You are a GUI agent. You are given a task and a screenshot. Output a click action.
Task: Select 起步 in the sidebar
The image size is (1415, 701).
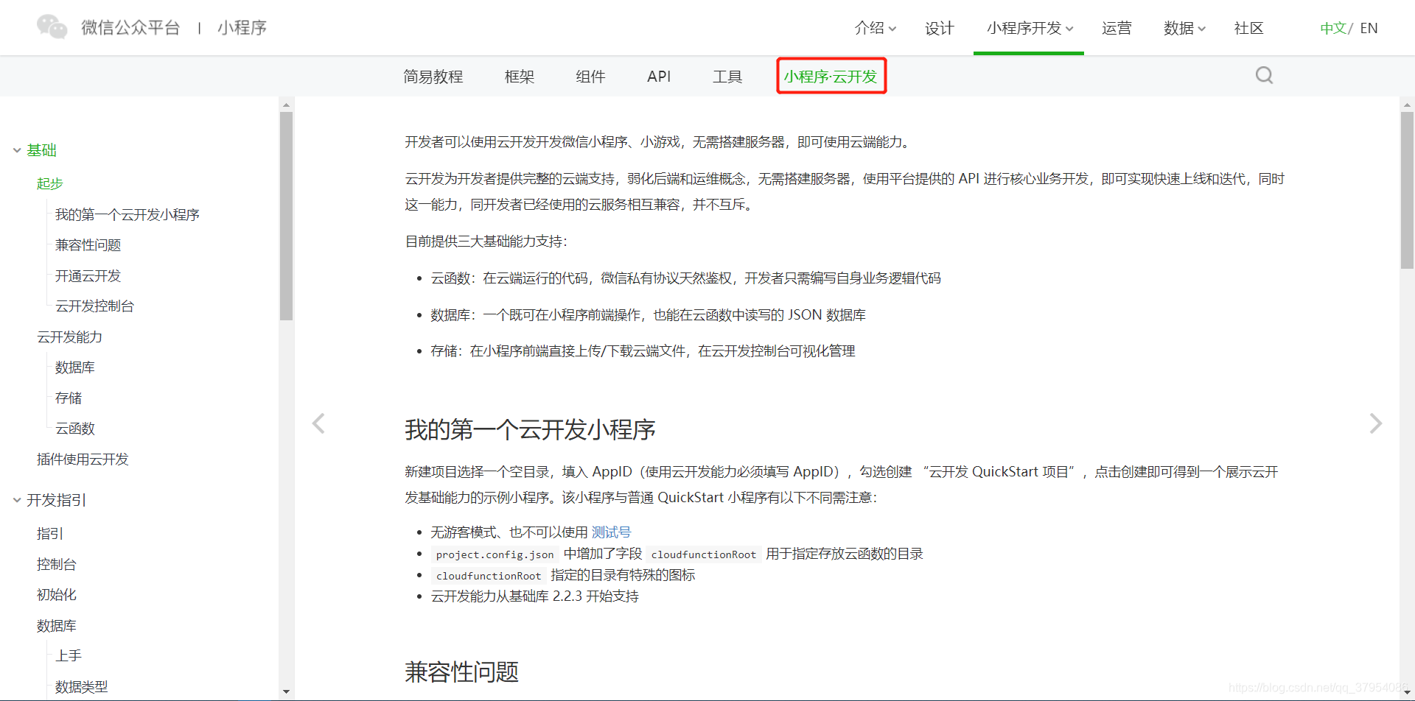pos(50,183)
